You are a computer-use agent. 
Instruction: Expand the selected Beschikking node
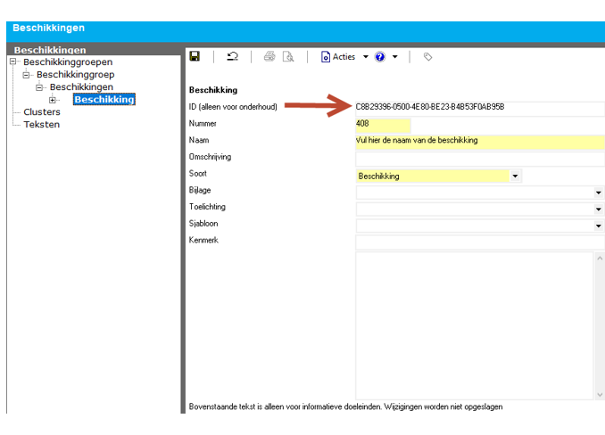click(53, 100)
